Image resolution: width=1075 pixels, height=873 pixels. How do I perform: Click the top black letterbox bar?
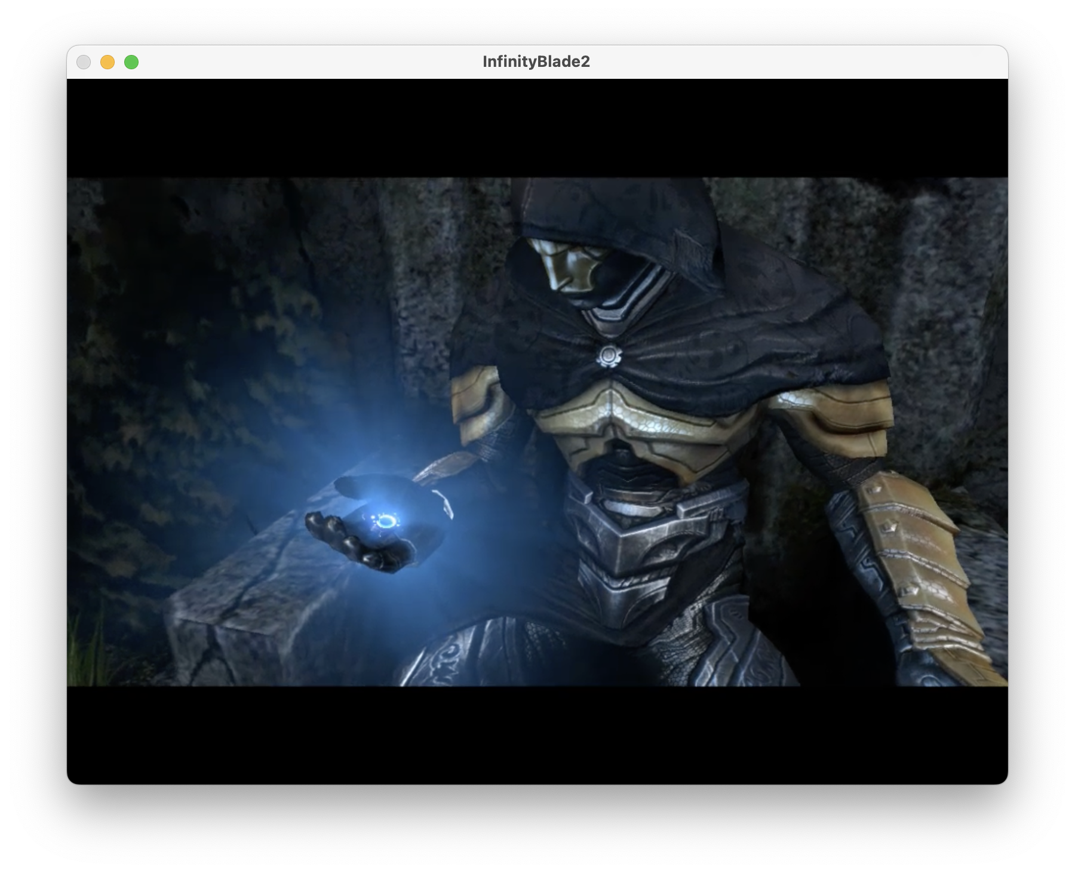tap(537, 125)
